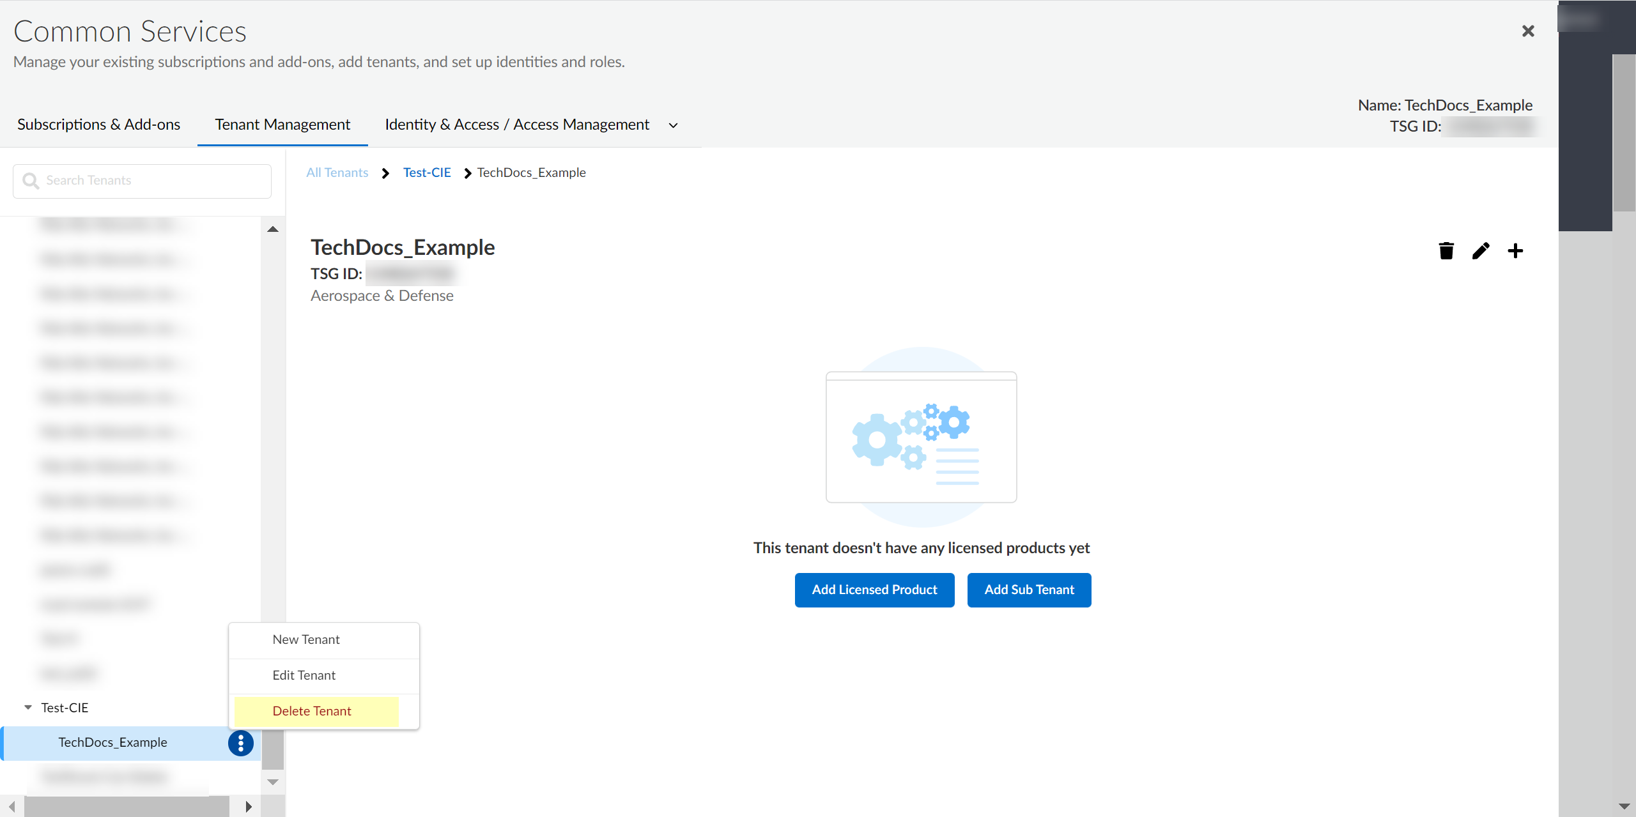
Task: Collapse the Test-CIE tree node
Action: (x=28, y=707)
